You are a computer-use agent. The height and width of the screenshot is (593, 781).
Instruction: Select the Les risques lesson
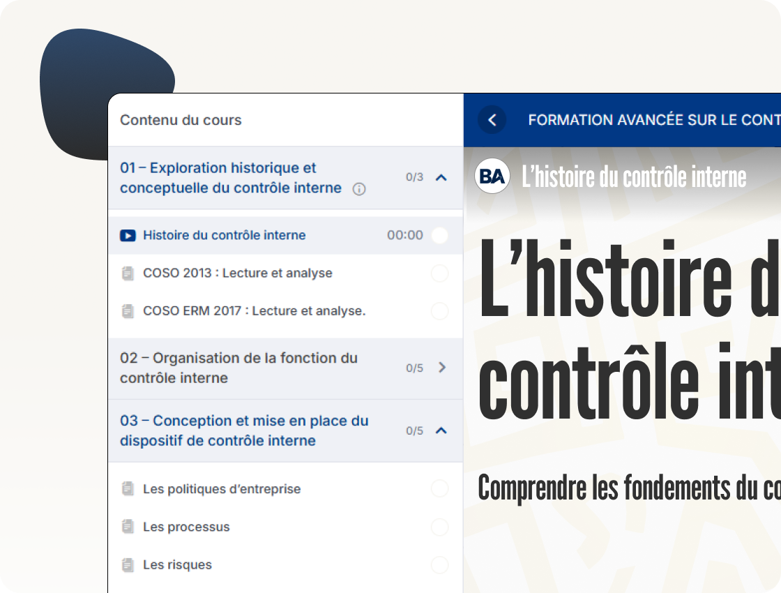pos(177,565)
